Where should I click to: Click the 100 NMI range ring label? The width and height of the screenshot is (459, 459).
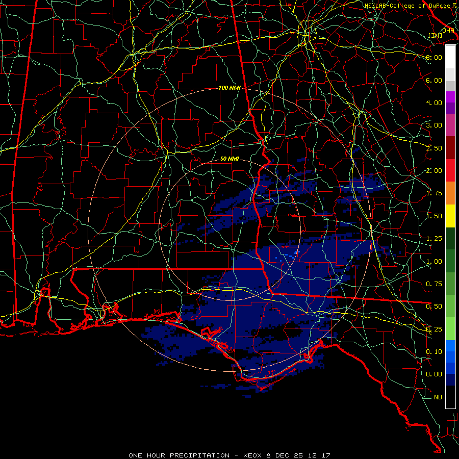(x=229, y=88)
